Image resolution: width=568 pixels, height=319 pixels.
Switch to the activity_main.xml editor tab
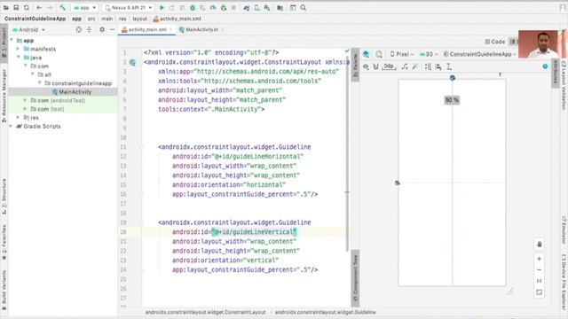pos(147,29)
